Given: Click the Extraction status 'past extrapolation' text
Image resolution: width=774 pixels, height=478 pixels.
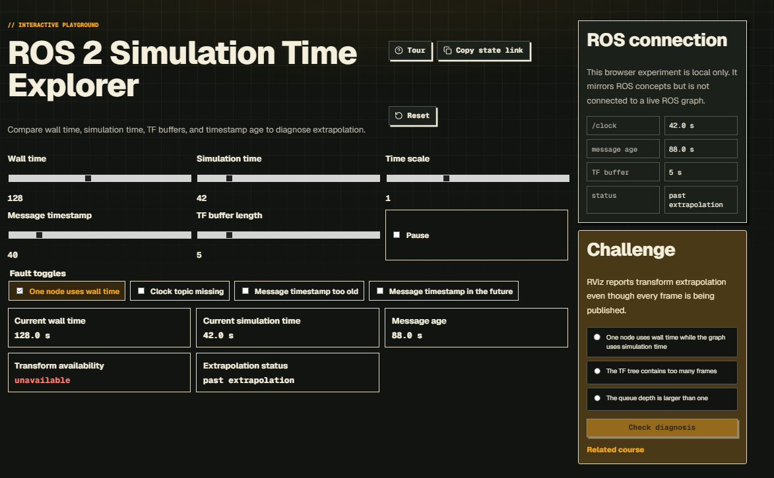Looking at the screenshot, I should tap(249, 380).
